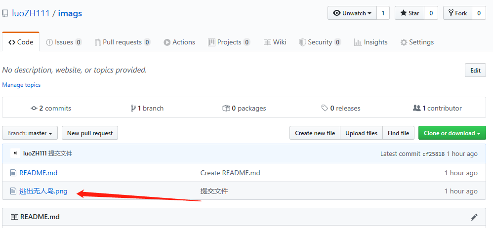493x228 pixels.
Task: Fork the repository
Action: click(x=457, y=13)
